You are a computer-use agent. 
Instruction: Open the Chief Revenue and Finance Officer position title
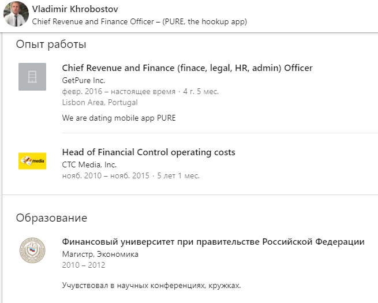[187, 68]
